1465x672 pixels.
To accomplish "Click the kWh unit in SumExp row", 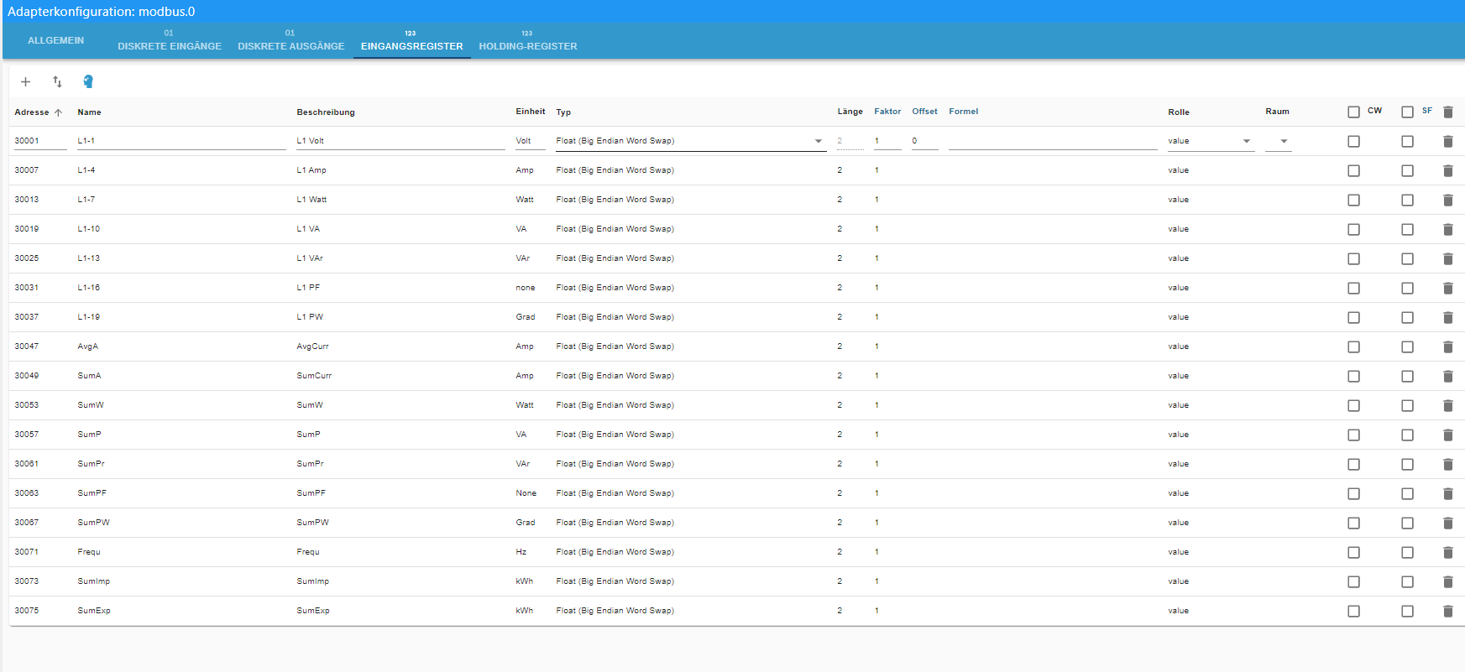I will point(525,611).
